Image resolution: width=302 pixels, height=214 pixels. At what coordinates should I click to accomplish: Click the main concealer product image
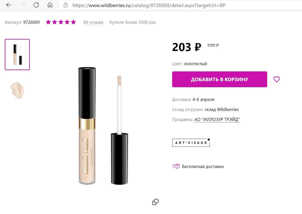pyautogui.click(x=103, y=126)
